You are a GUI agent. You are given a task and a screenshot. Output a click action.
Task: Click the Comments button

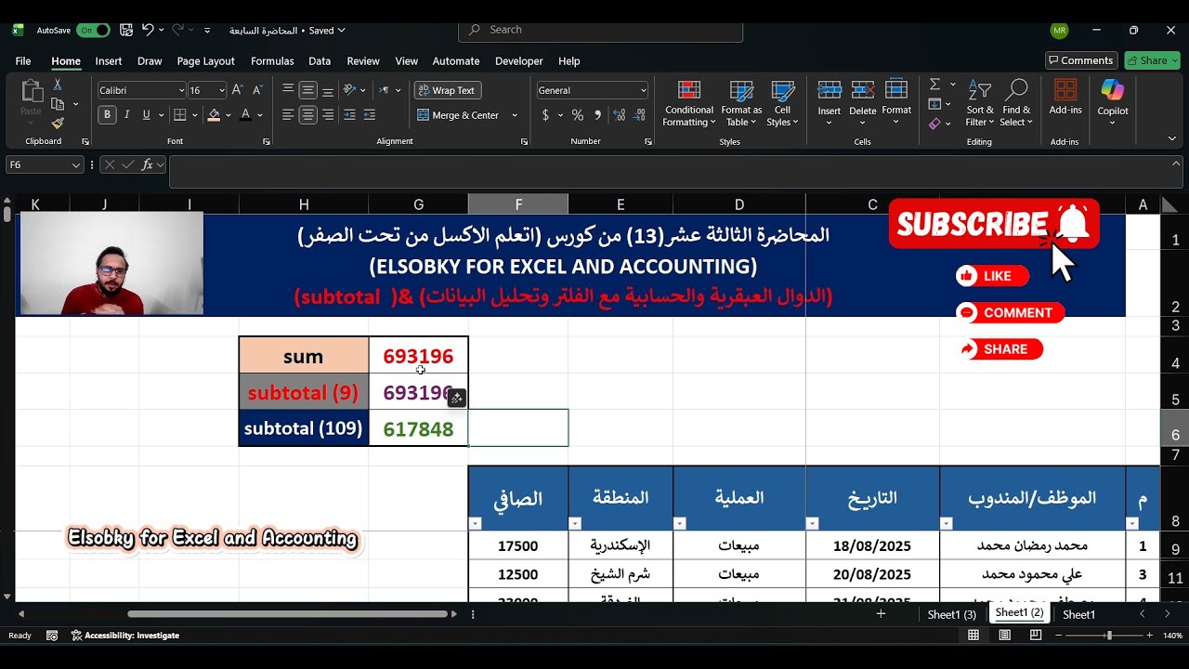[1081, 60]
